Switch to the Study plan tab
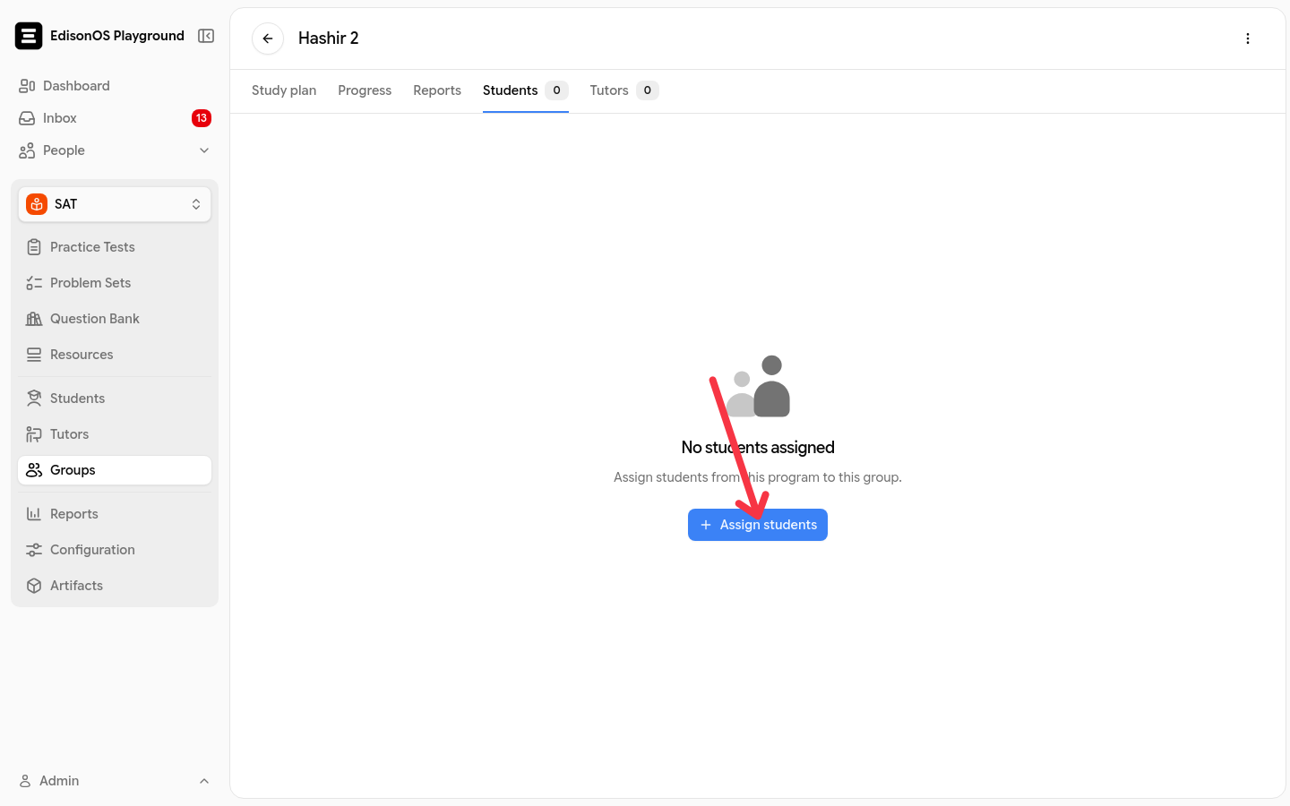The height and width of the screenshot is (806, 1290). pyautogui.click(x=284, y=90)
